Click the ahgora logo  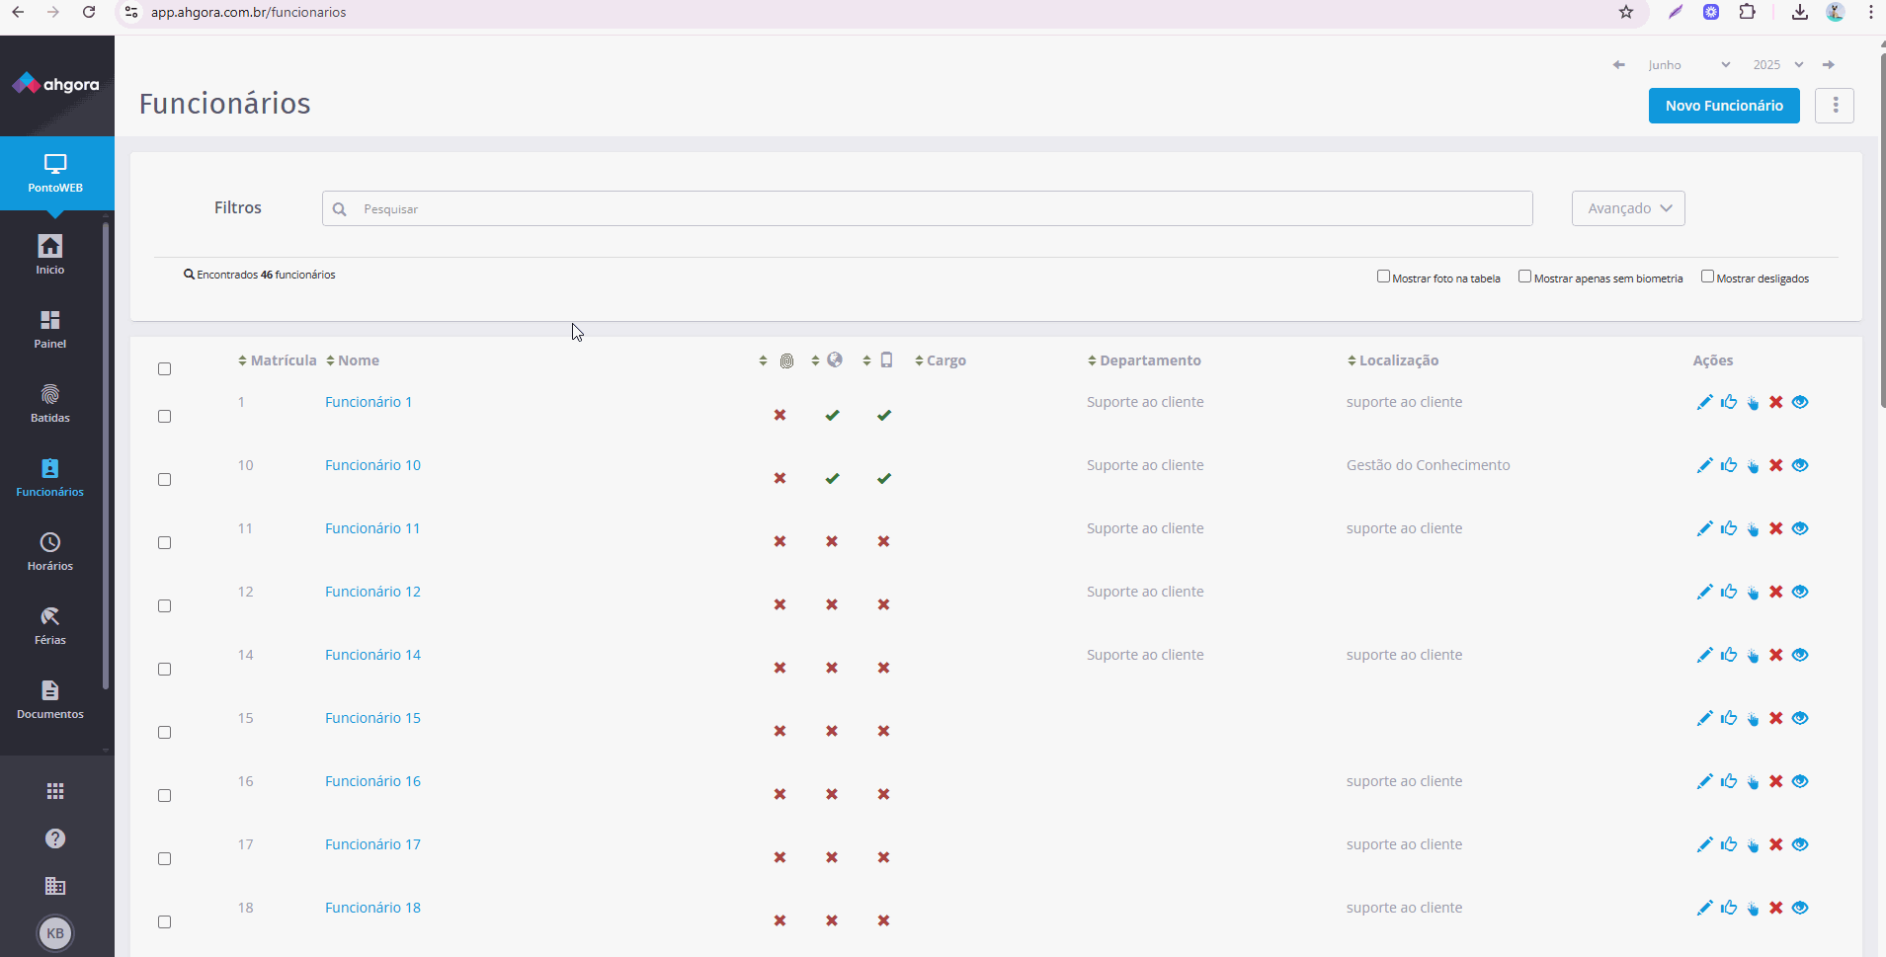[x=55, y=84]
